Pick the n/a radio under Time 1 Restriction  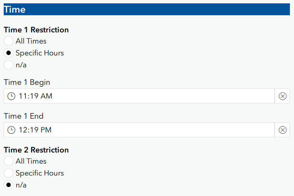tap(9, 65)
